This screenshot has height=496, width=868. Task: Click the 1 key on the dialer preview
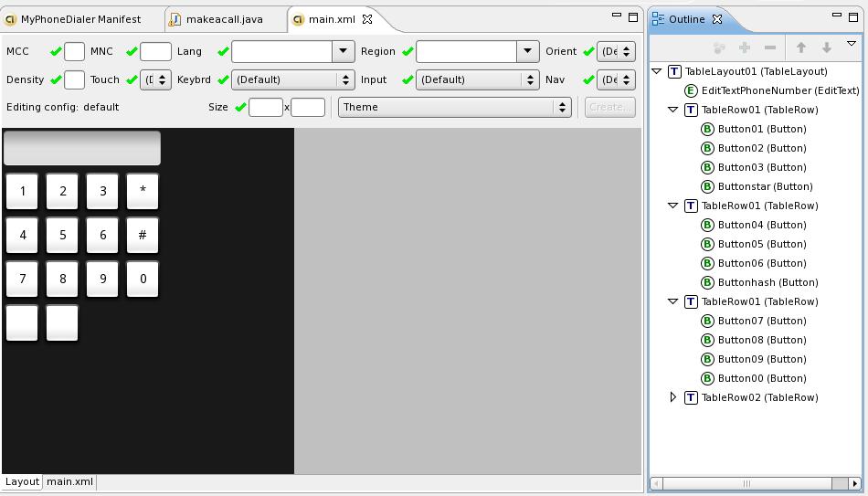[22, 192]
